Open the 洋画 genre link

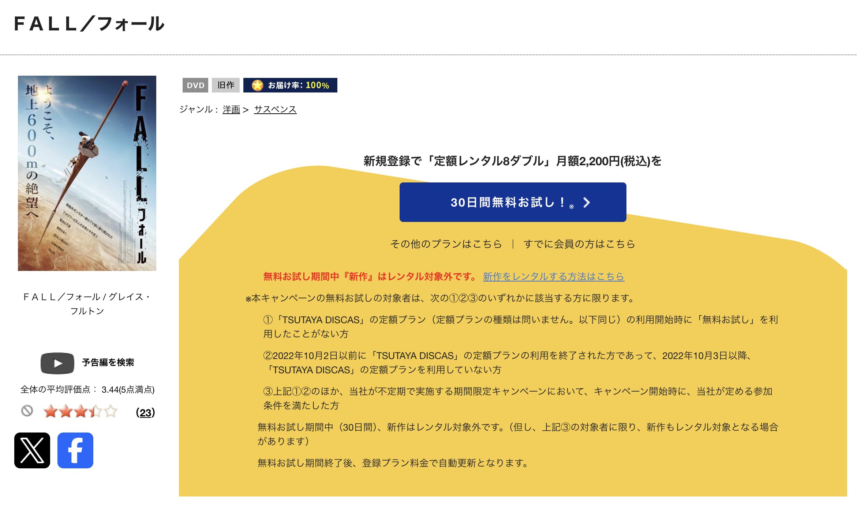click(231, 109)
